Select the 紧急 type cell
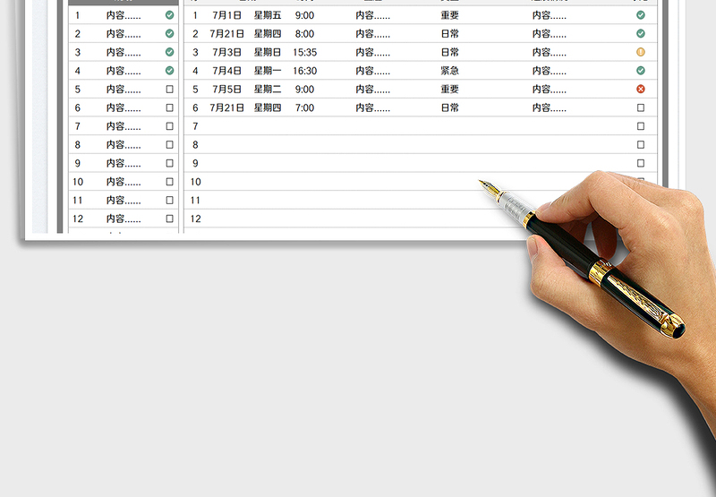Viewport: 716px width, 497px height. 449,71
